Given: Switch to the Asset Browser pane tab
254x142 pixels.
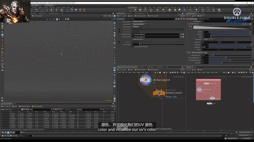Looking at the screenshot, I should [x=160, y=67].
